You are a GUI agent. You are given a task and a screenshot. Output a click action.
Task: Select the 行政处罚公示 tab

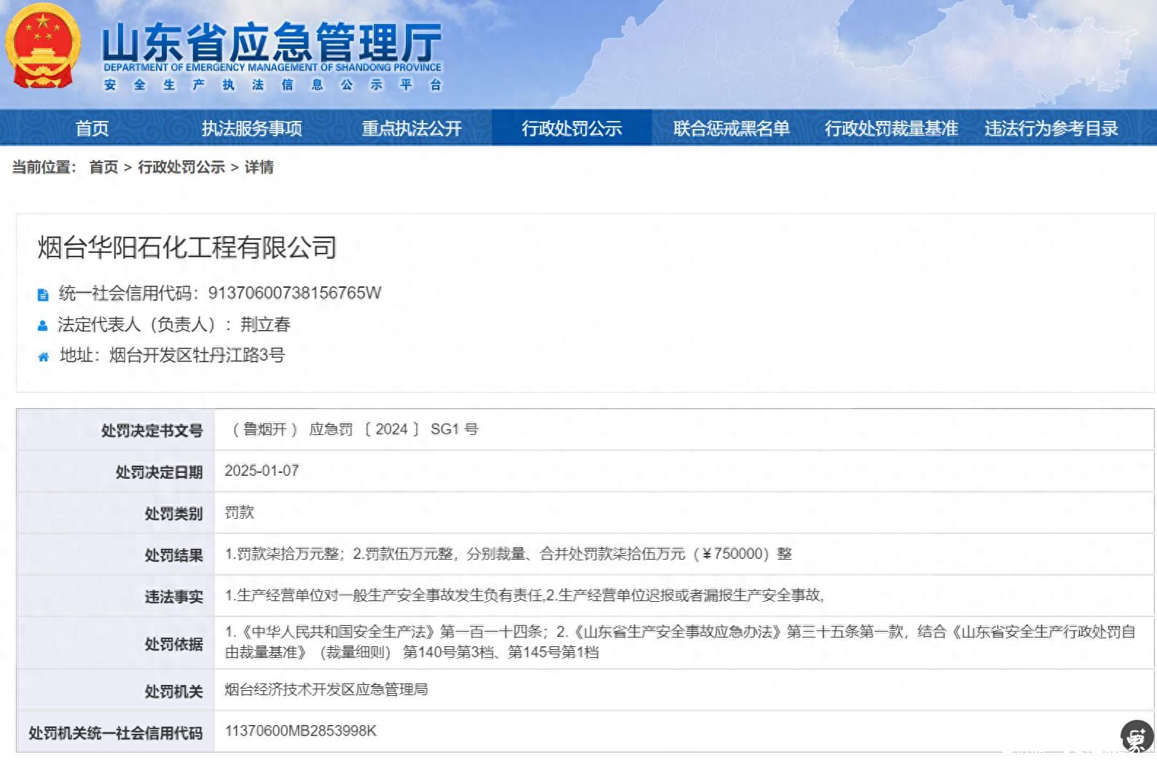click(571, 128)
